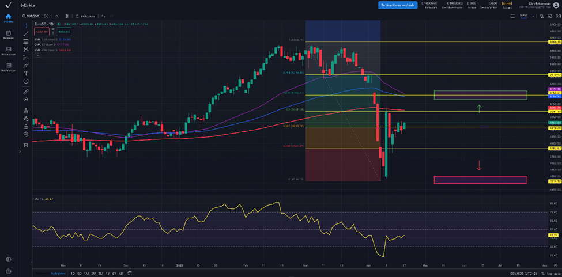Screen dimensions: 562x277
Task: Click the yellow 5568.15 price axis label
Action: 555,42
